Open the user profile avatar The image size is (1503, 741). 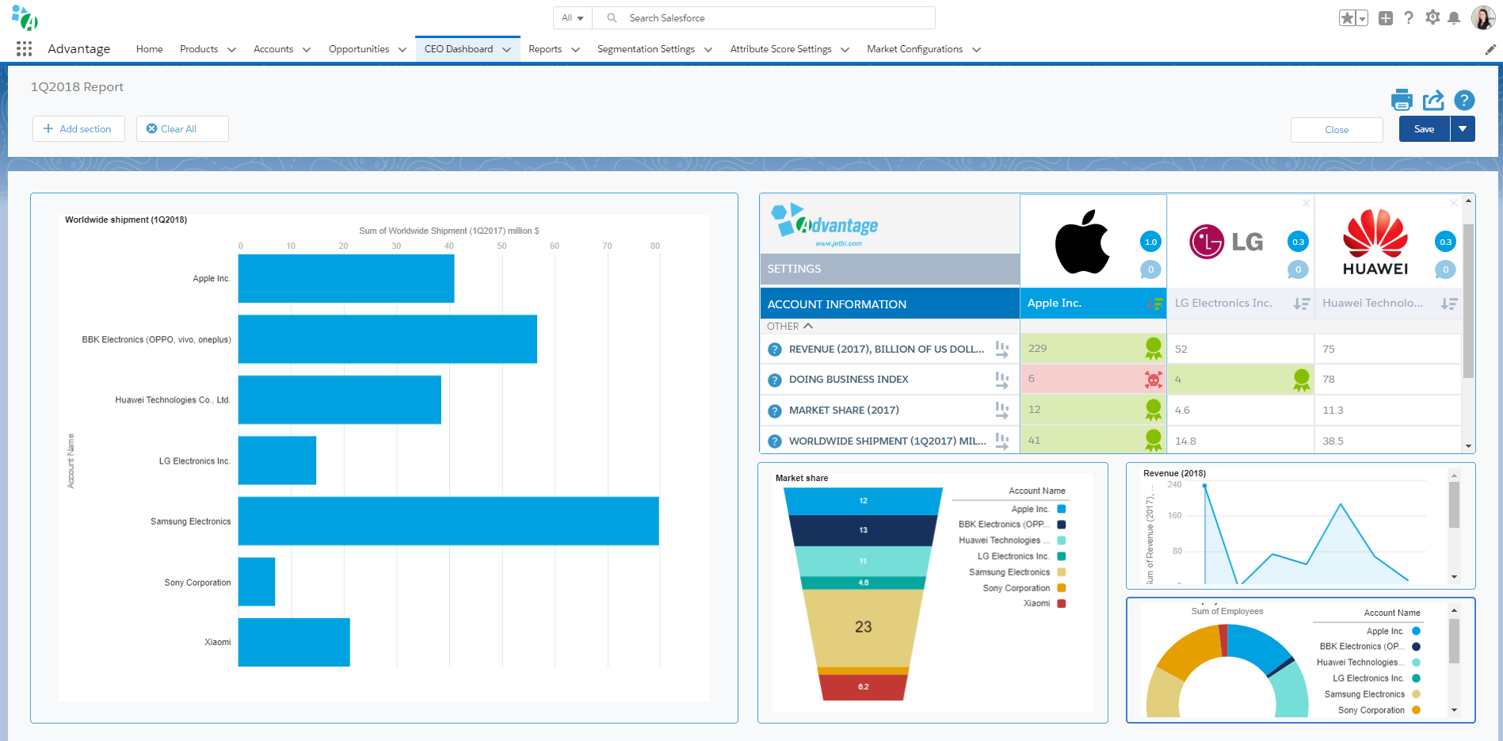(x=1483, y=17)
